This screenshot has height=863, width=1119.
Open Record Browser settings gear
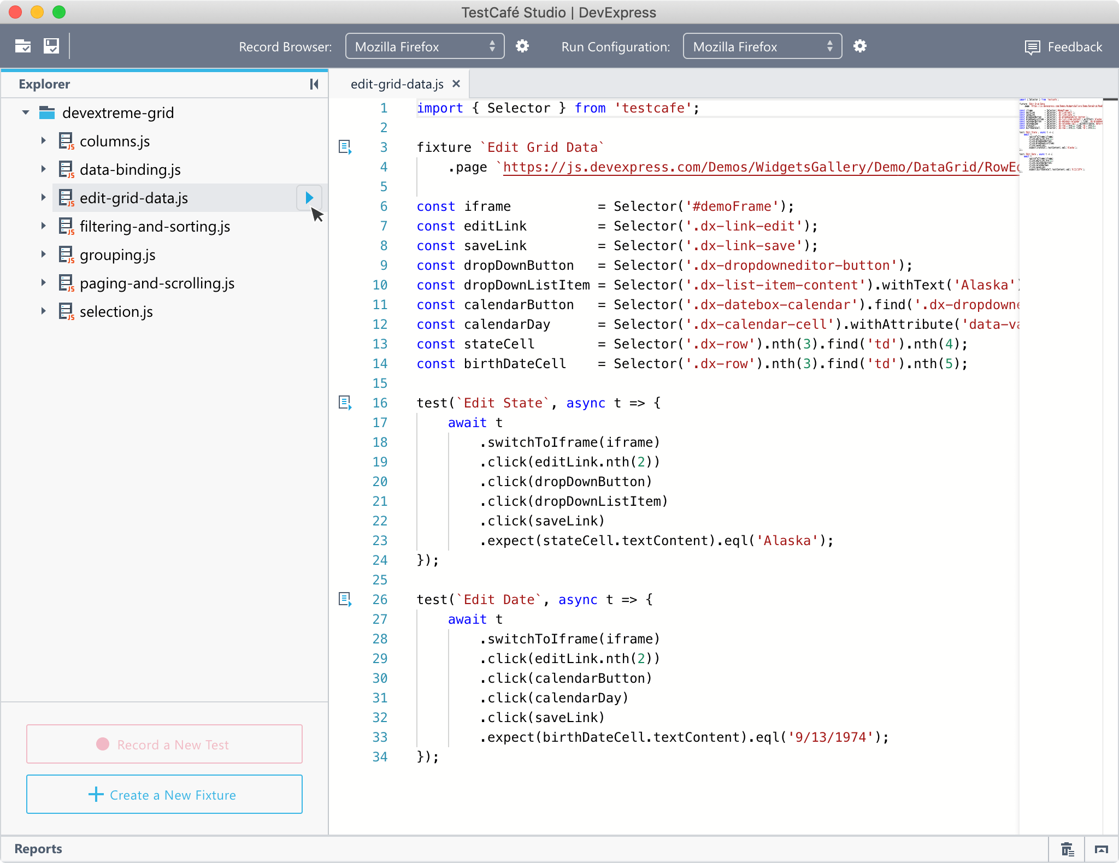(x=522, y=46)
